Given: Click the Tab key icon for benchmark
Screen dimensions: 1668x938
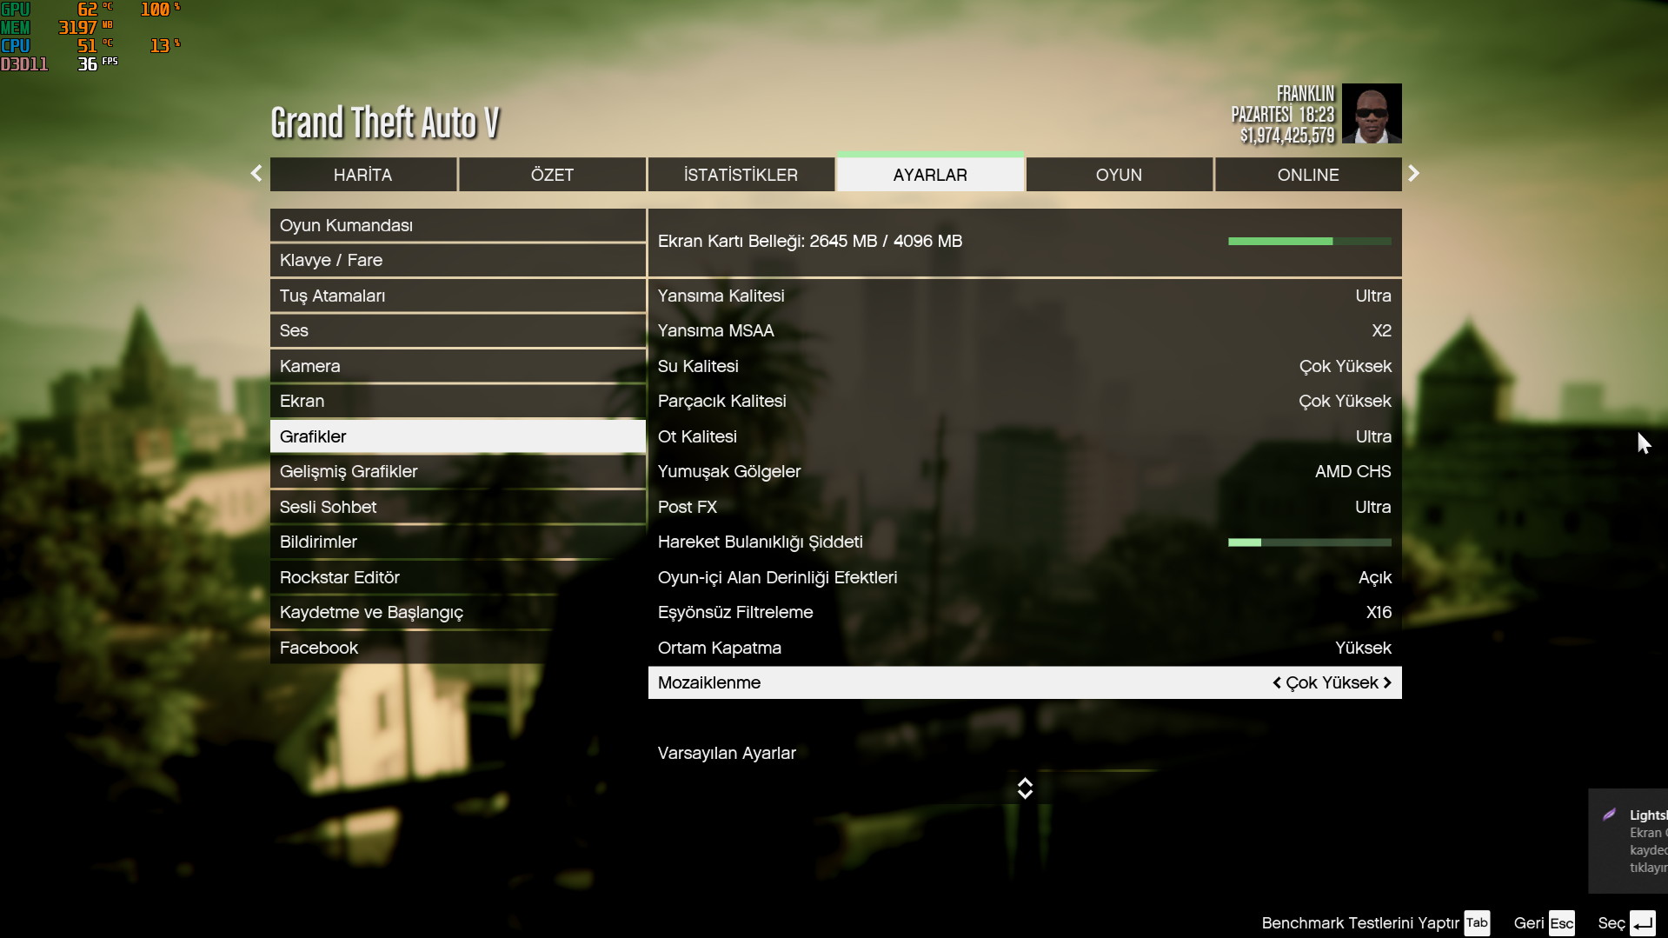Looking at the screenshot, I should (x=1477, y=923).
